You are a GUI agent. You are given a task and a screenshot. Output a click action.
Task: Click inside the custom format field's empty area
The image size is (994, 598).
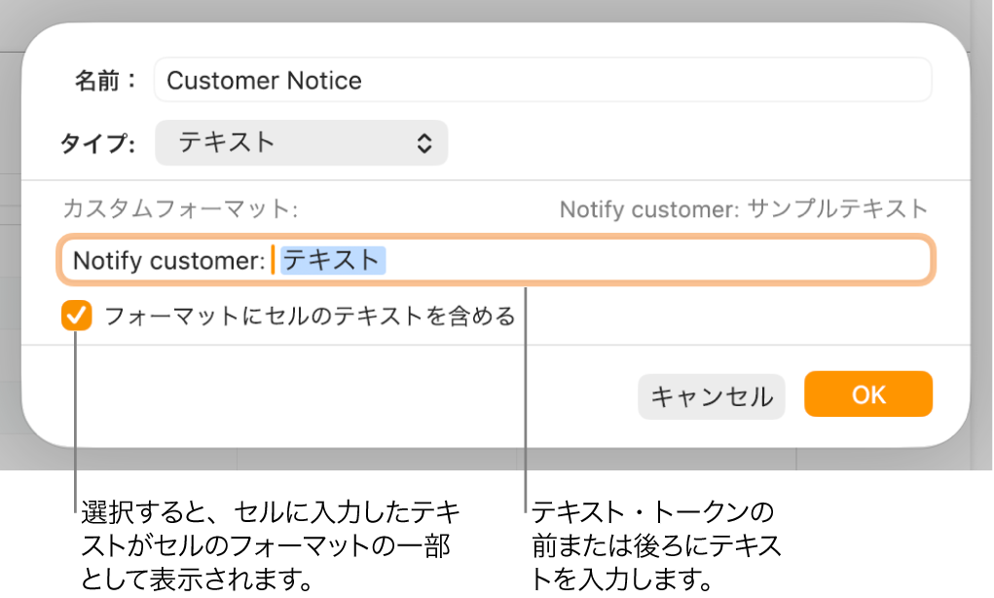662,261
